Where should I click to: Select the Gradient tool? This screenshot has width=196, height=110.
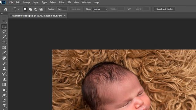pos(4,85)
